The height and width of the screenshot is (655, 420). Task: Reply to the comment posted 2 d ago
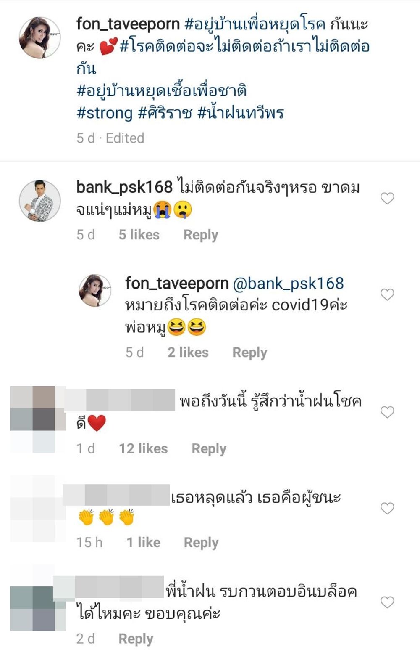tap(136, 639)
